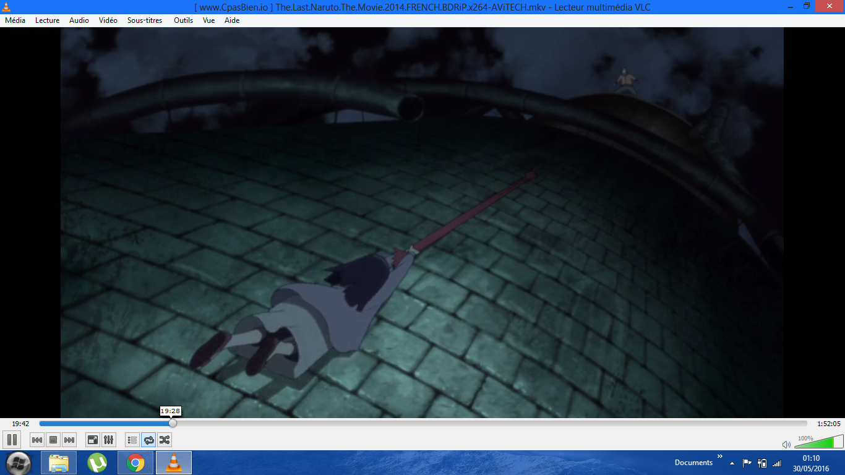Open uTorrent from the taskbar
This screenshot has height=475, width=845.
[x=97, y=463]
